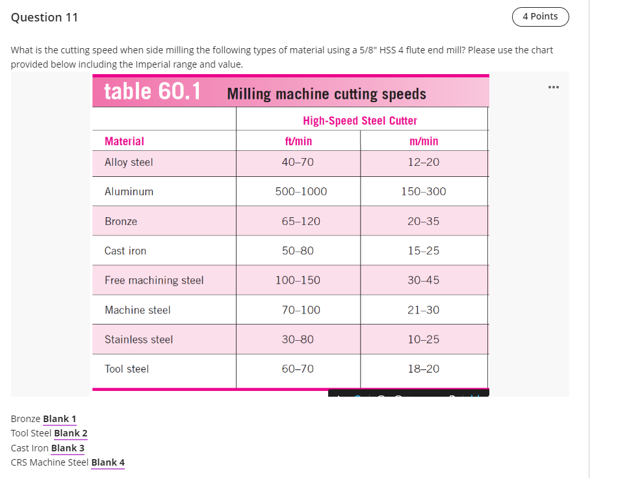
Task: Click the ft/min column header
Action: tap(298, 140)
